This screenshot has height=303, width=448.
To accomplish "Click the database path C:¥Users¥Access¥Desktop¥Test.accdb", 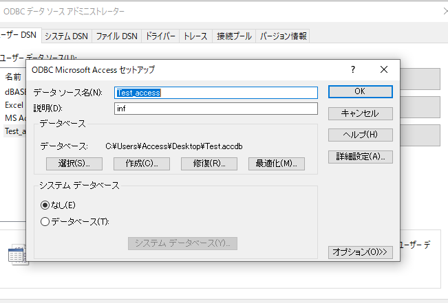I will pyautogui.click(x=174, y=146).
